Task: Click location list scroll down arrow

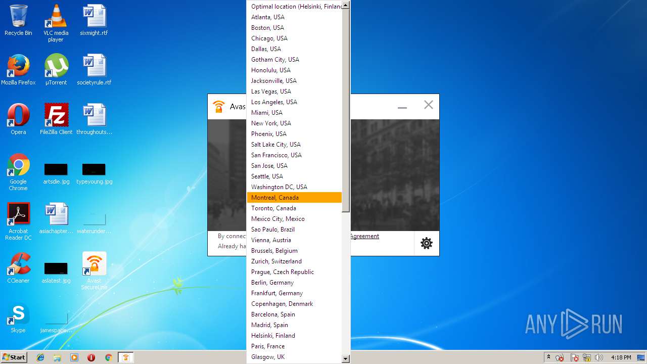Action: 346,358
